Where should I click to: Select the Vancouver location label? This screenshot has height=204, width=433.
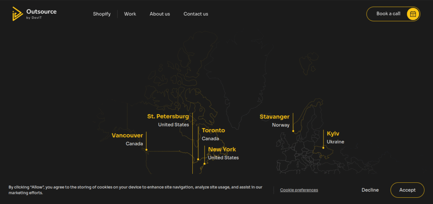tap(127, 135)
